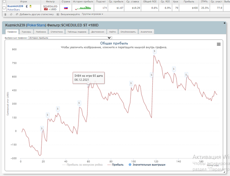This screenshot has width=230, height=176.
Task: Click the Kuzmich239 player link
Action: click(15, 6)
